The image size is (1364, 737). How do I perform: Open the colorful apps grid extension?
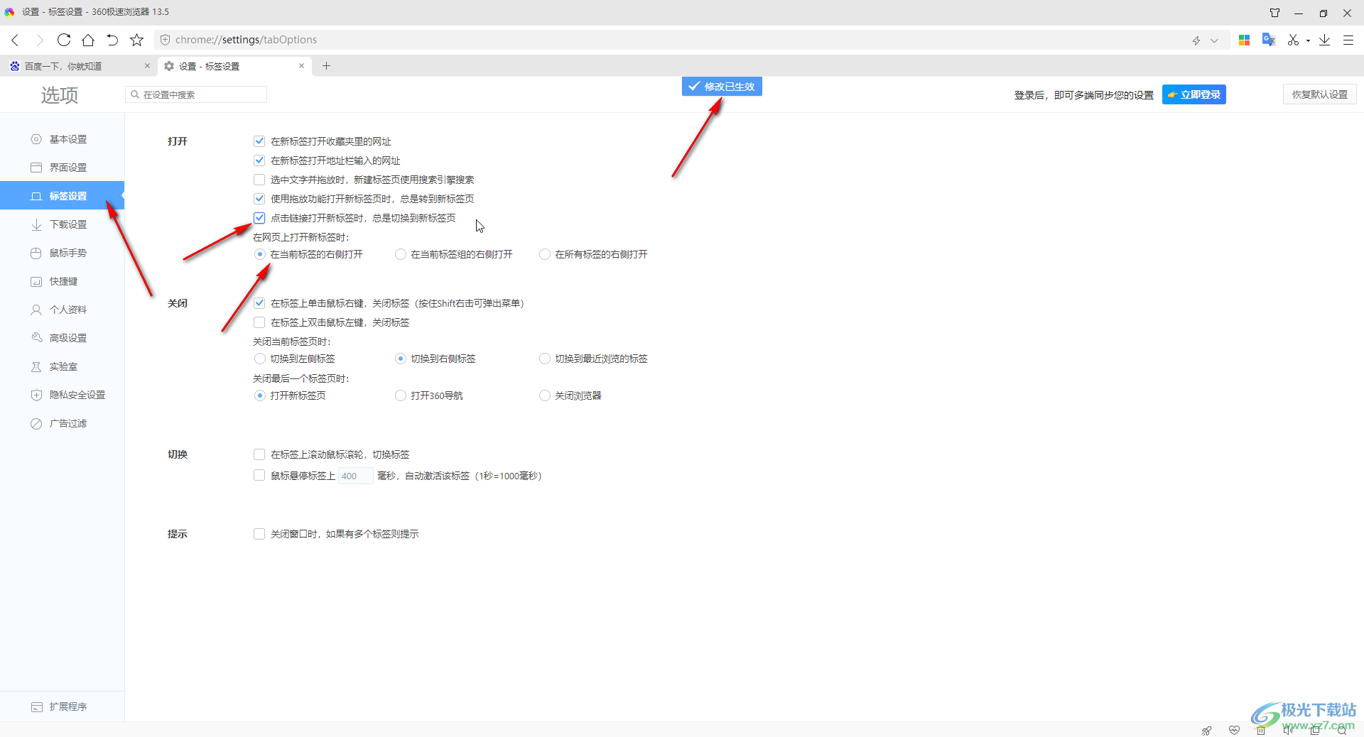point(1244,40)
